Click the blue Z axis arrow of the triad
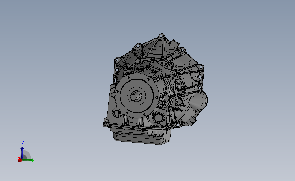 pos(22,152)
